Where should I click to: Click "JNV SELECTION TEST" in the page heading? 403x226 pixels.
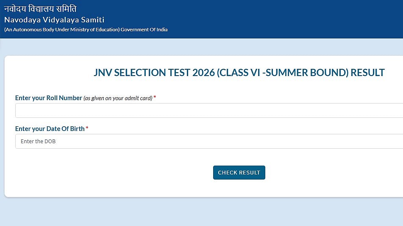pyautogui.click(x=142, y=73)
